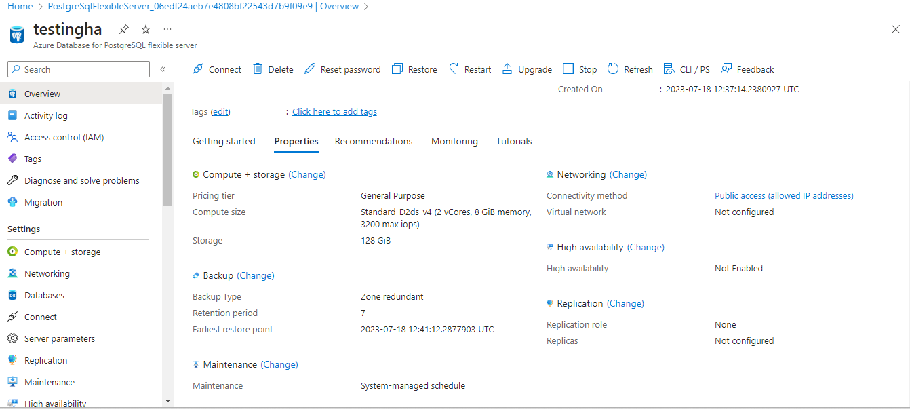The height and width of the screenshot is (409, 910).
Task: Click the Server parameters gear icon
Action: tap(12, 338)
